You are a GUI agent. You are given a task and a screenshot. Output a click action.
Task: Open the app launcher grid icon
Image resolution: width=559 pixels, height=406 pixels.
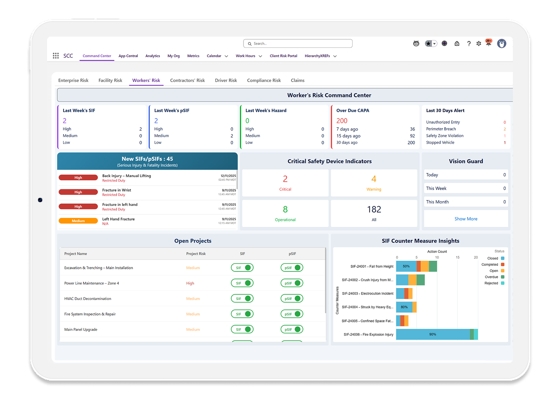(56, 56)
